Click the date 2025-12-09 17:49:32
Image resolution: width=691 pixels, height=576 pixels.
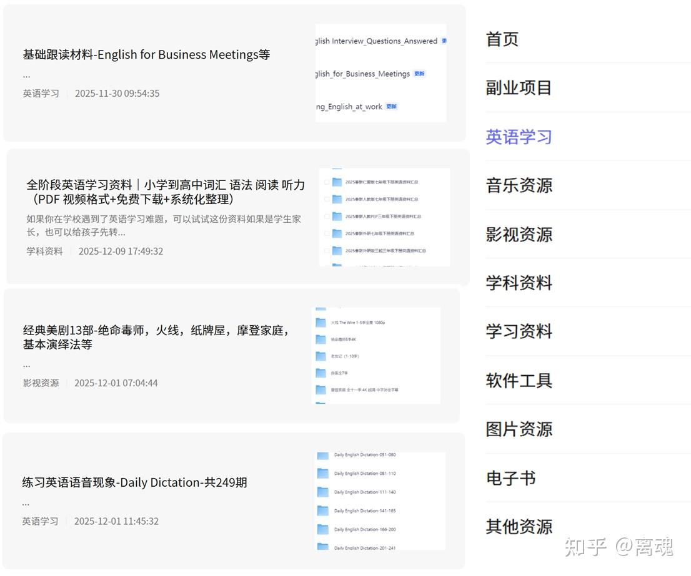[121, 251]
